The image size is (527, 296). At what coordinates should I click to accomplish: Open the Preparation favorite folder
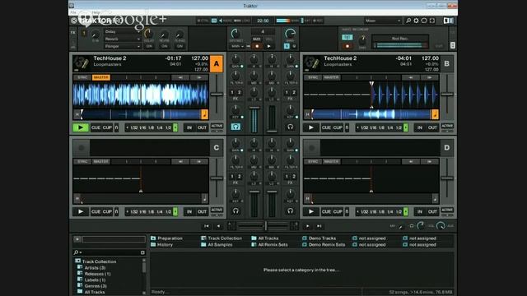point(166,238)
